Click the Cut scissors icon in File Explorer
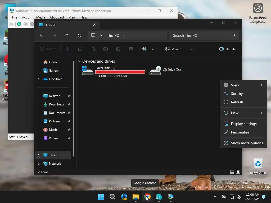The image size is (271, 203). [67, 49]
